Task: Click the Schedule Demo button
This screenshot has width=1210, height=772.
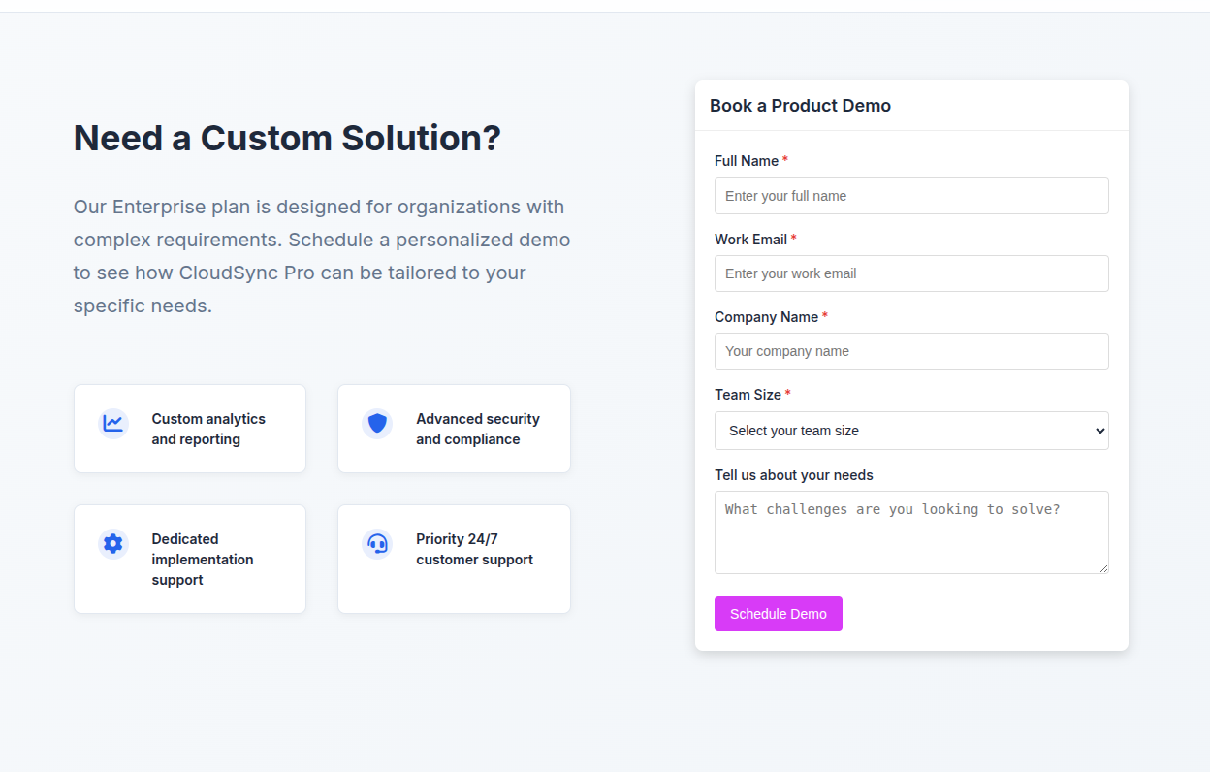Action: (778, 613)
